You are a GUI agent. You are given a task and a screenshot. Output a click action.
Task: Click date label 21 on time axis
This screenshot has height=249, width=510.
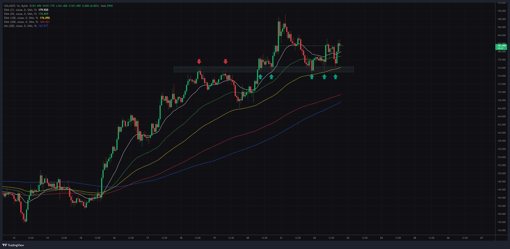[x=281, y=238]
